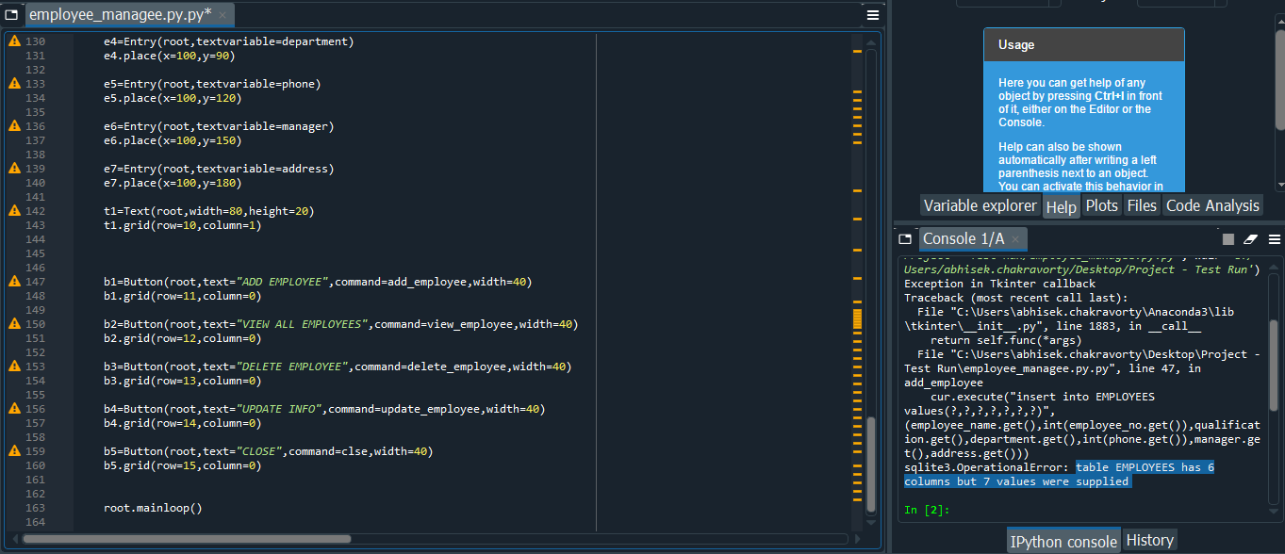Click the warning icon beside line 147
The height and width of the screenshot is (554, 1285).
13,281
